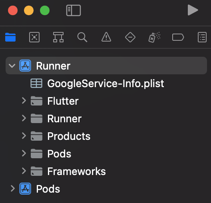Viewport: 211px width, 203px height.
Task: Open the Report navigator list icon
Action: click(202, 37)
